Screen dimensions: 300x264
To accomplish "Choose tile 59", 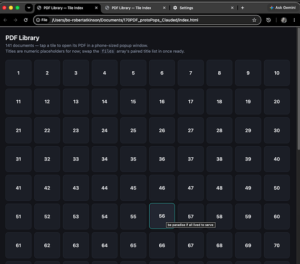I will [248, 216].
